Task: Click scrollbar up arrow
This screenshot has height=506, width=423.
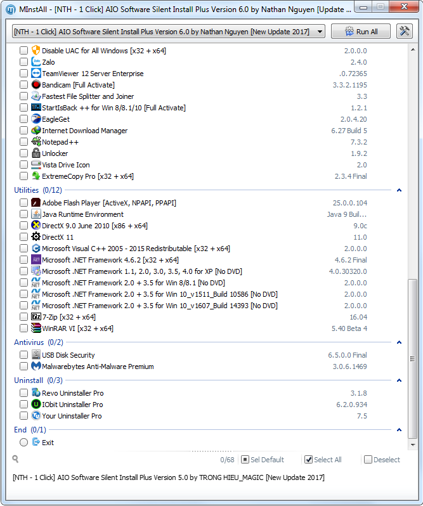Action: click(413, 49)
